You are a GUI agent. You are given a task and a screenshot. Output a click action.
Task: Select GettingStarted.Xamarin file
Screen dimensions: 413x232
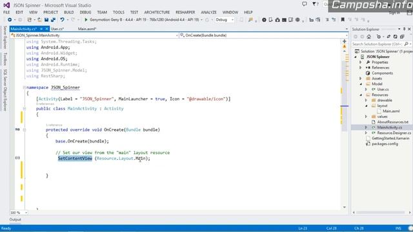click(x=390, y=139)
